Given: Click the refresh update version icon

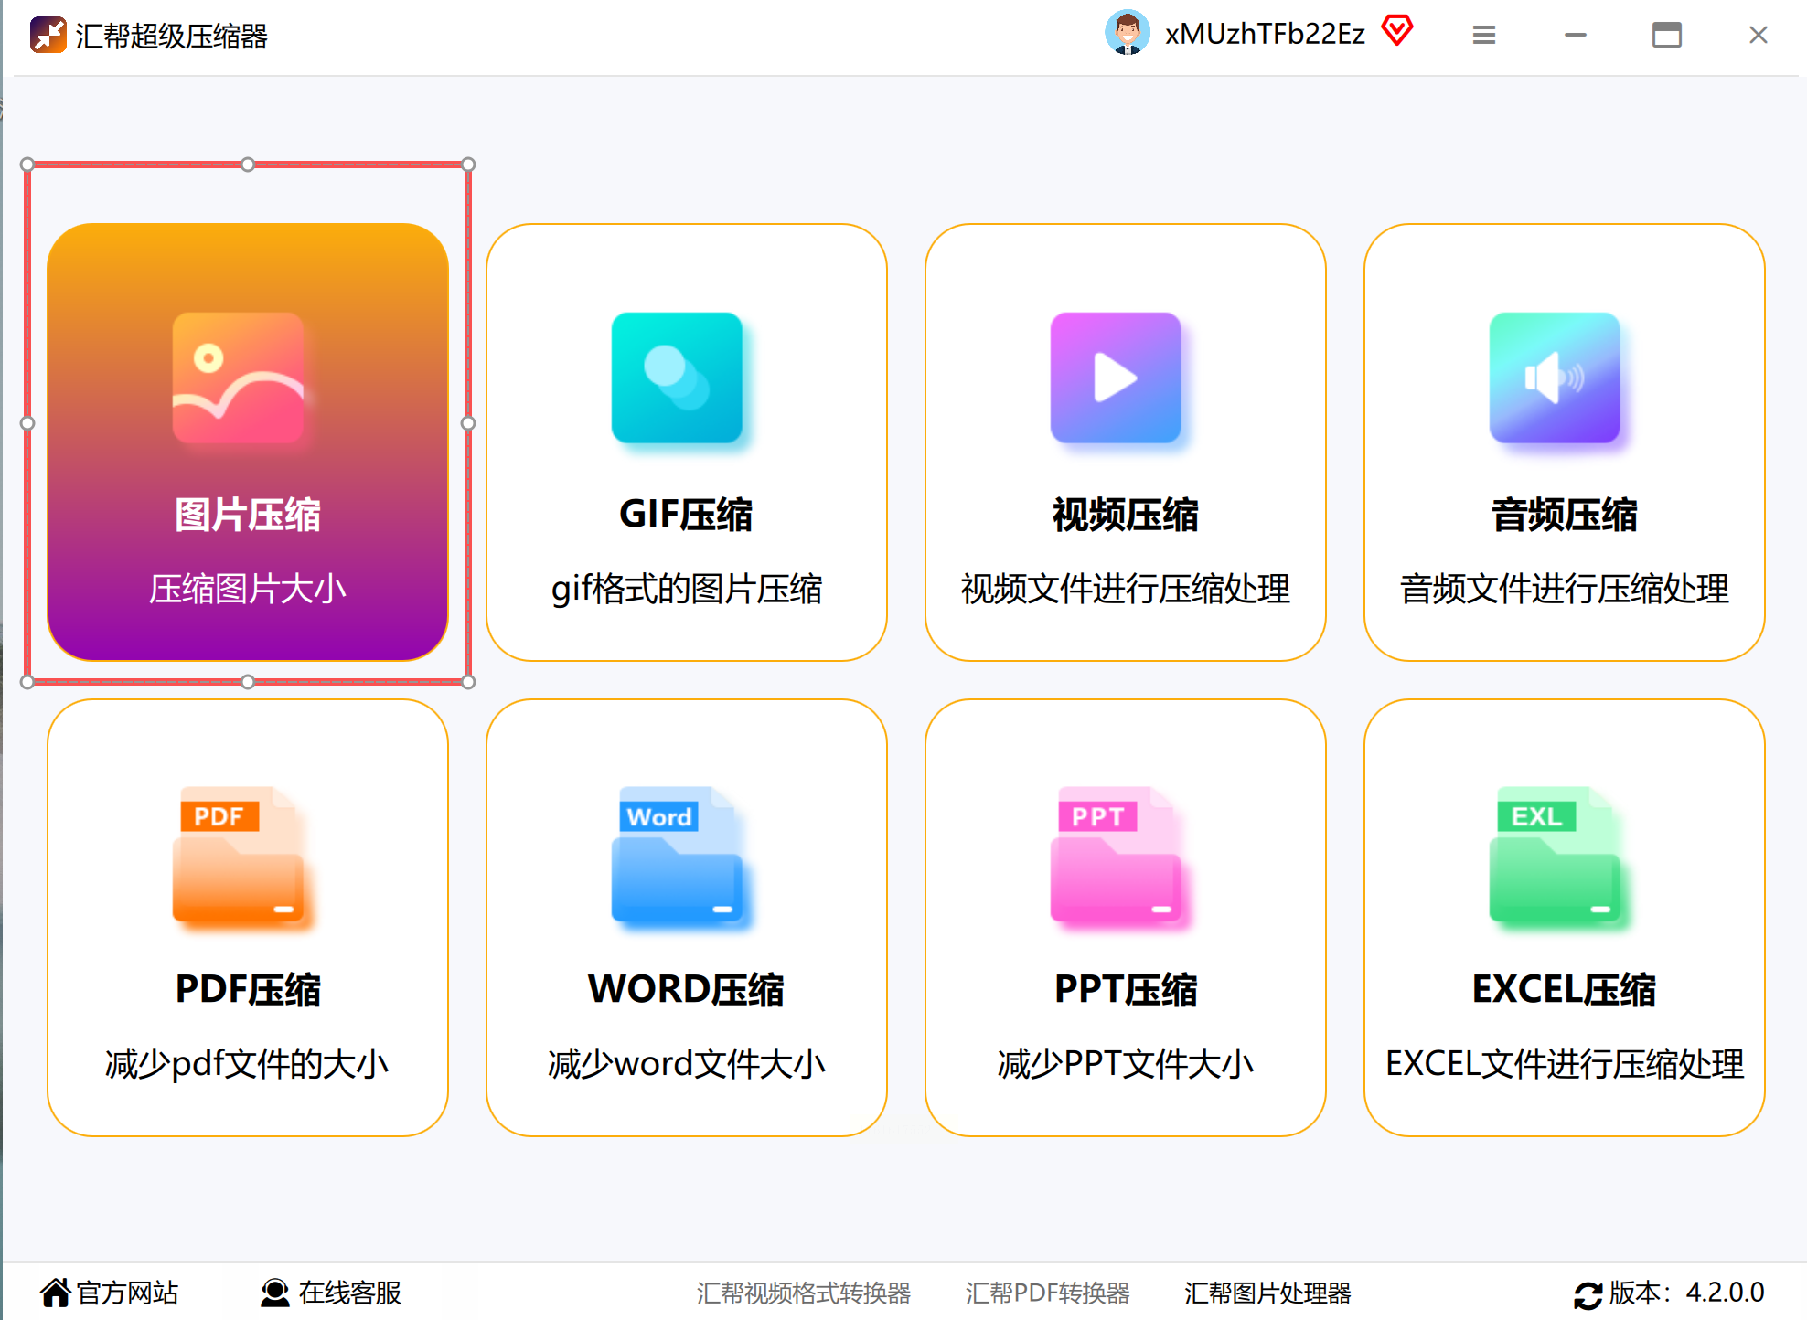Looking at the screenshot, I should click(x=1588, y=1294).
